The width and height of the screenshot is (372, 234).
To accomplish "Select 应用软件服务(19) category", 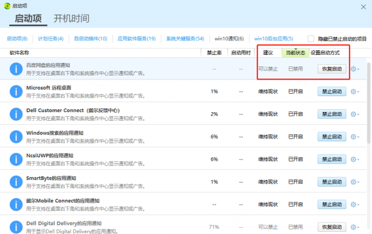I will (x=137, y=39).
